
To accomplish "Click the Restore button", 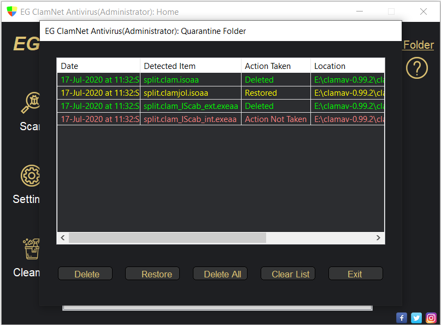I will click(x=152, y=274).
